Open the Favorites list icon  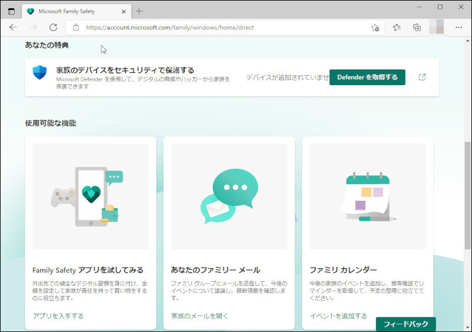point(396,27)
